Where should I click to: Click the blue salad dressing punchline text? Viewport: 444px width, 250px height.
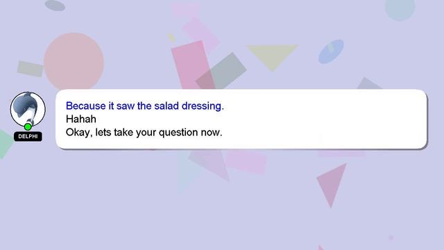pyautogui.click(x=145, y=106)
